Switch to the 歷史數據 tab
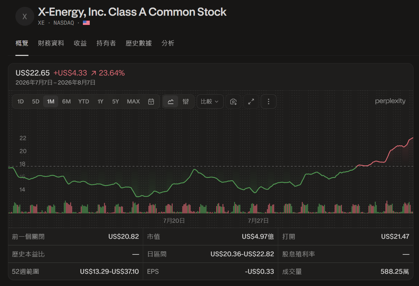The height and width of the screenshot is (286, 419). [x=139, y=43]
